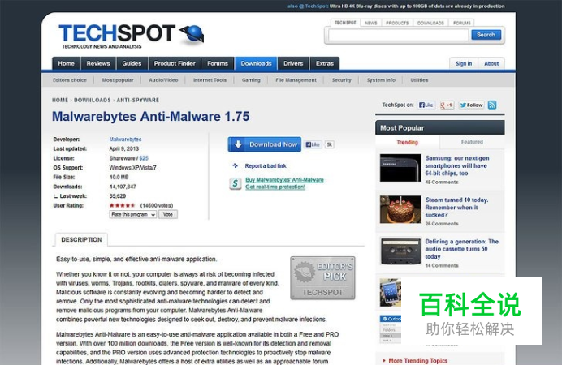Viewport: 562px width, 365px height.
Task: Open the Guides menu item
Action: [x=132, y=63]
